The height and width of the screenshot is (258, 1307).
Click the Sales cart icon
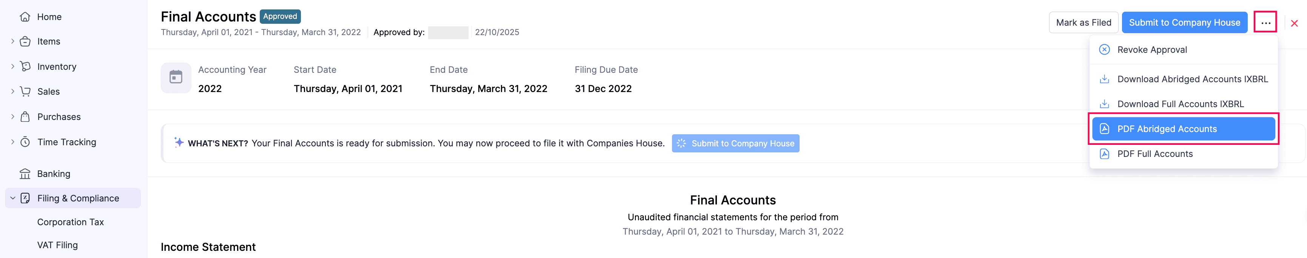25,91
